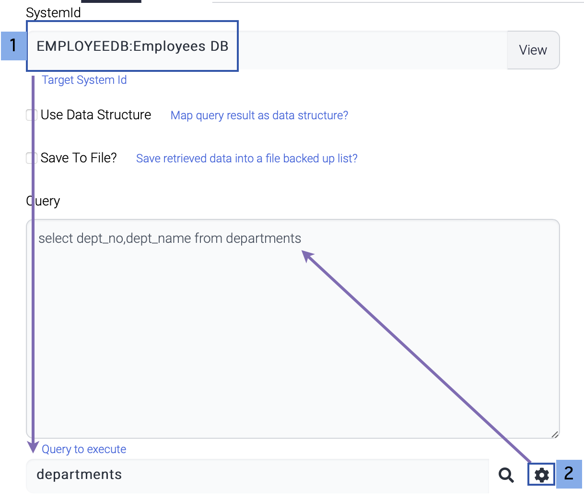Click the Save To File? label
The height and width of the screenshot is (501, 584).
[79, 158]
